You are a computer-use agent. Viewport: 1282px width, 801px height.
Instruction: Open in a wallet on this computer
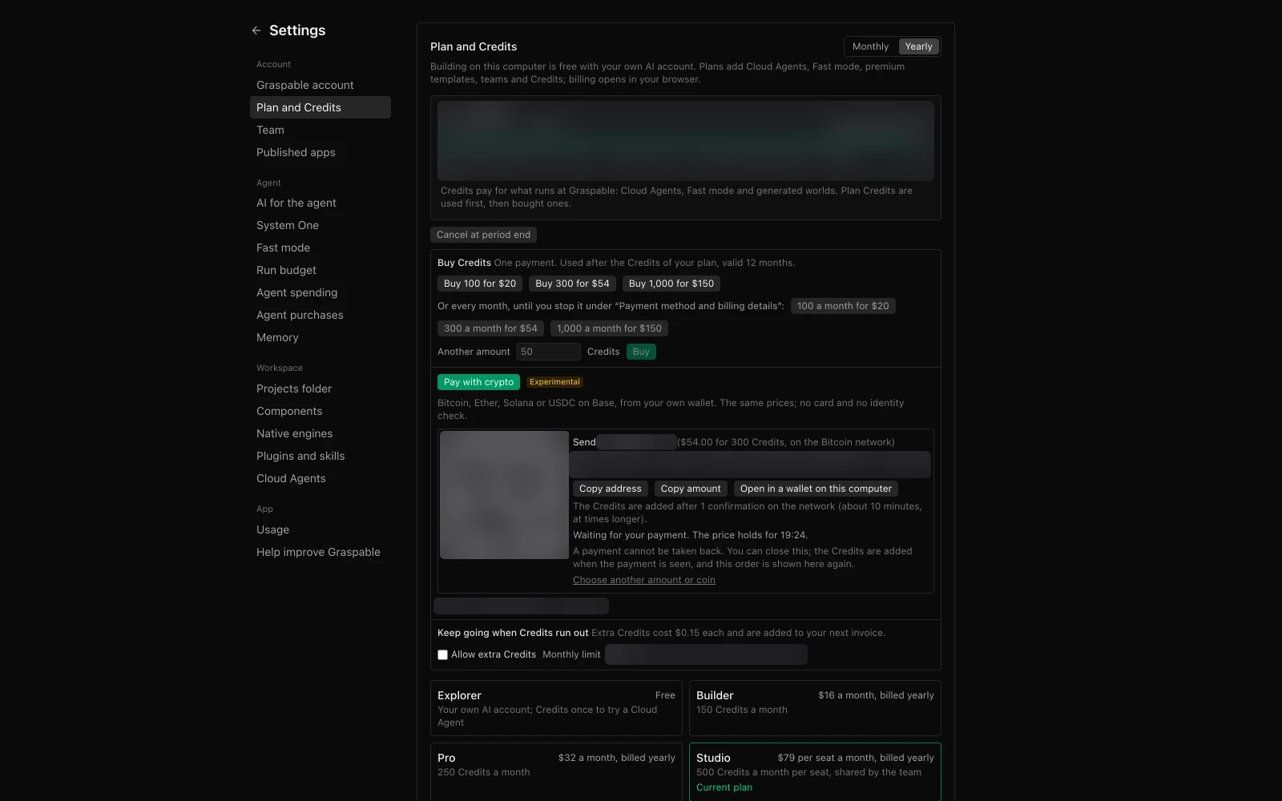click(x=816, y=489)
